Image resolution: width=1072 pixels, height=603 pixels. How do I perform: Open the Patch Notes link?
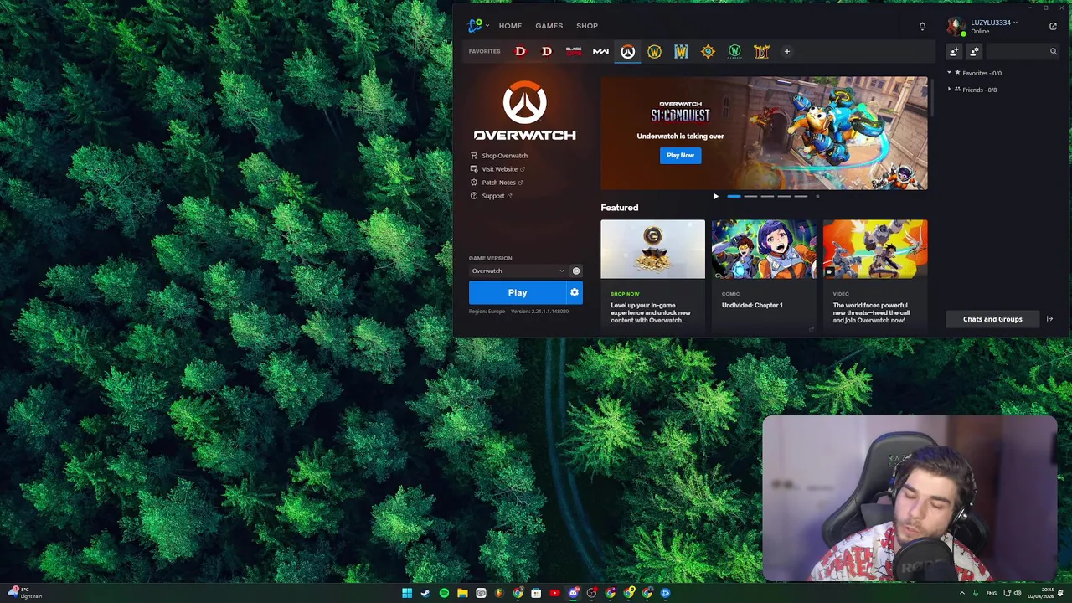click(x=497, y=183)
